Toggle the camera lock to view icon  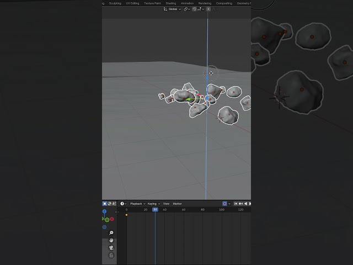[111, 255]
